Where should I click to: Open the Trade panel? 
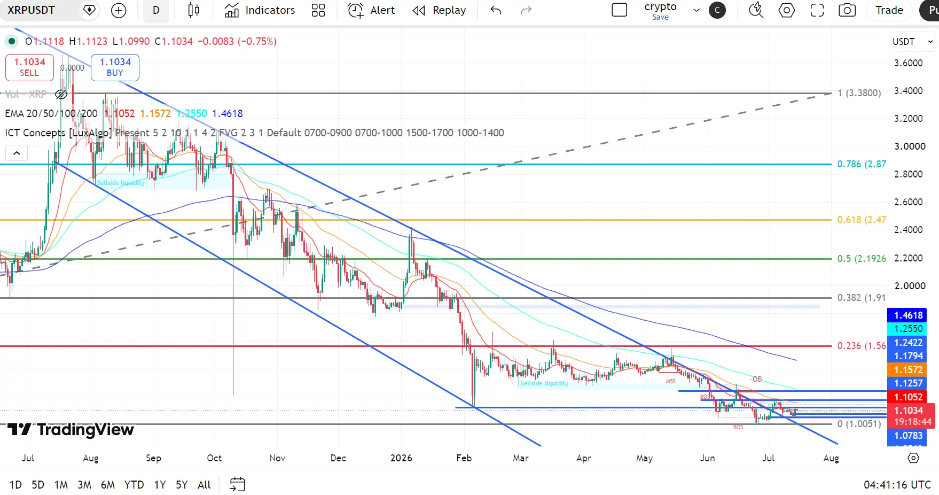889,10
